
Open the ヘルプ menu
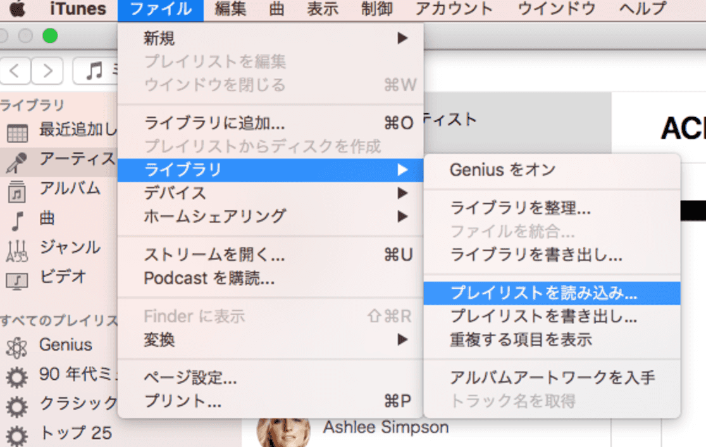pos(643,9)
